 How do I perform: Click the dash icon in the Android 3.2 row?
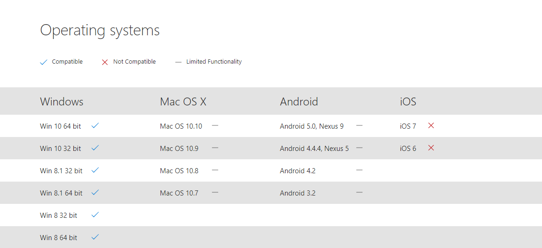pyautogui.click(x=359, y=192)
